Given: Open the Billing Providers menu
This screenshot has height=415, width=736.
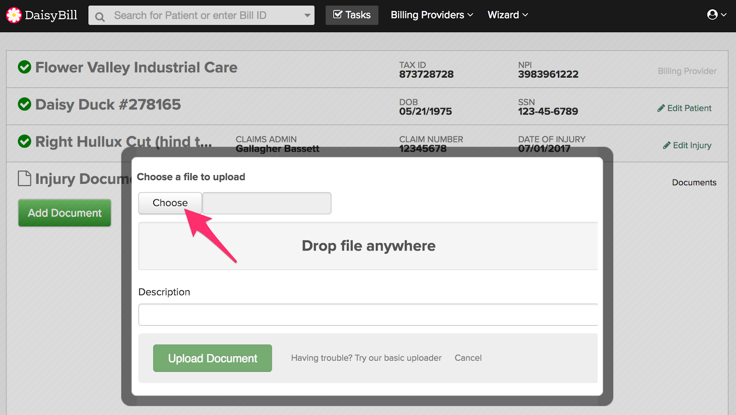Looking at the screenshot, I should click(432, 15).
